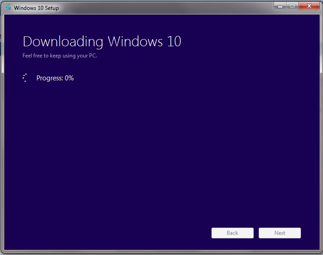Click the Back button
This screenshot has height=255, width=323.
click(x=233, y=233)
